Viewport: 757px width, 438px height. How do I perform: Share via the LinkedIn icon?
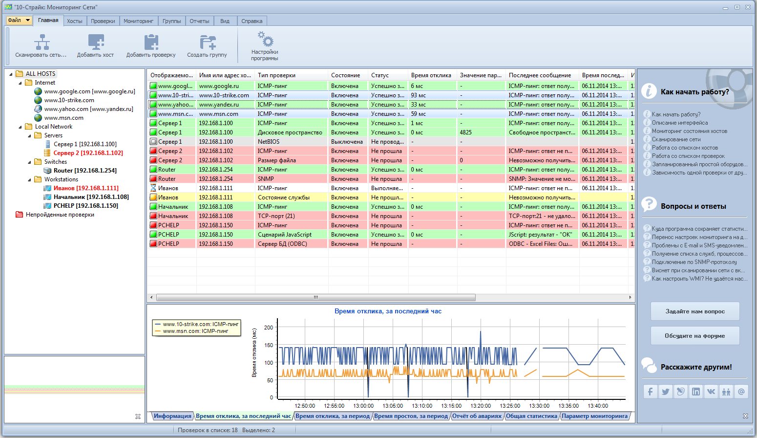tap(696, 392)
